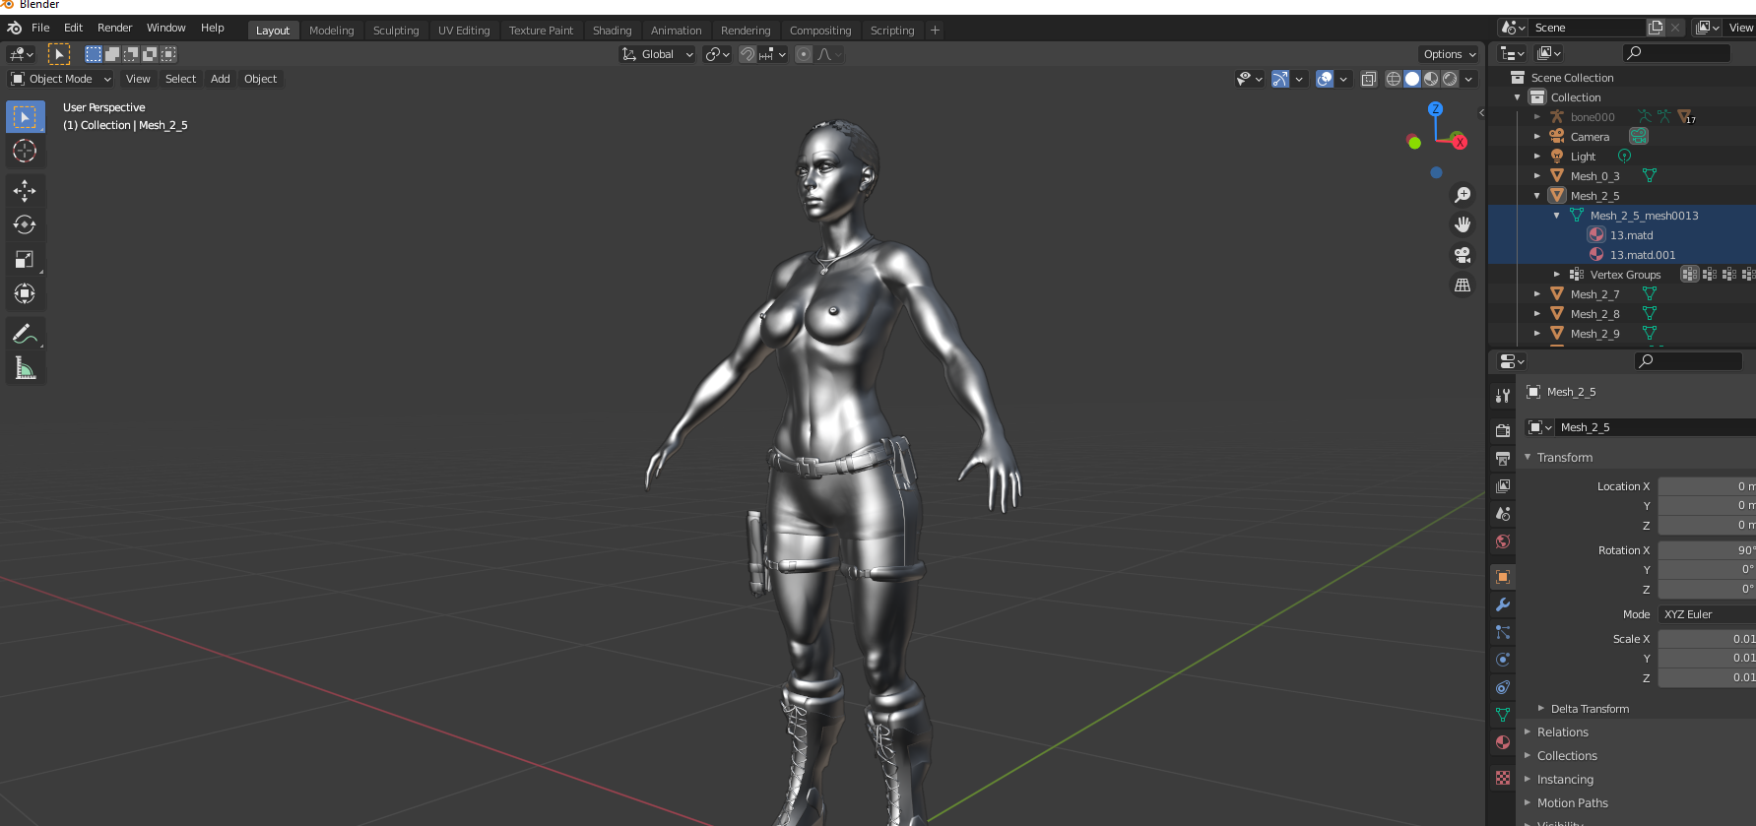Open the Render menu
This screenshot has width=1756, height=826.
coord(114,28)
